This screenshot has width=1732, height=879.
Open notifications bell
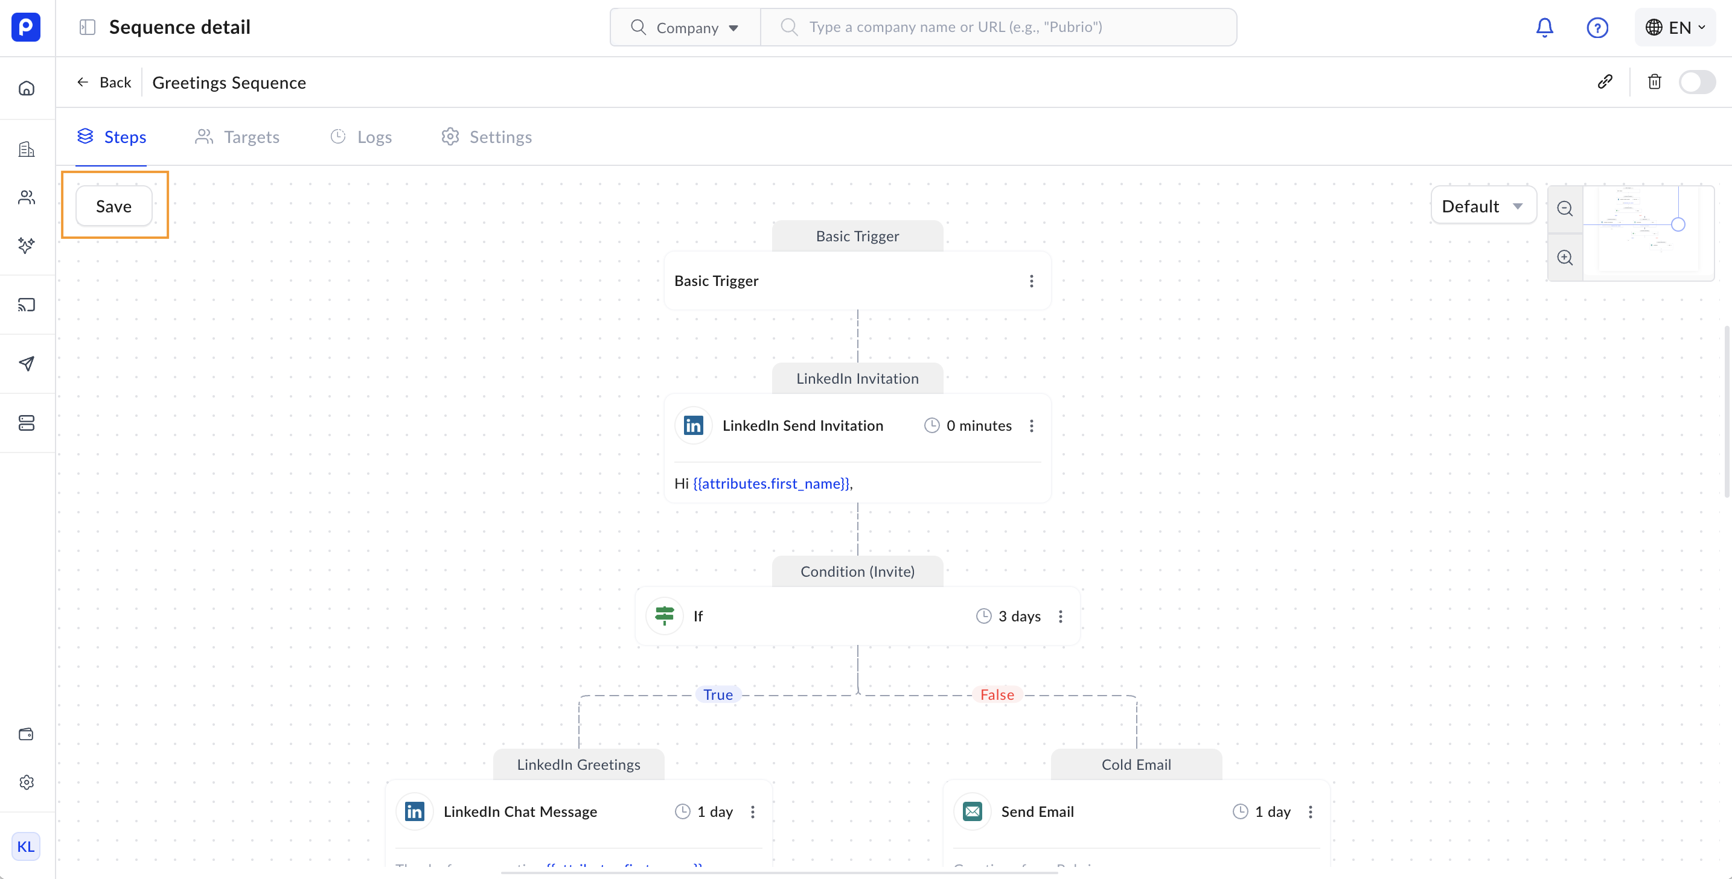click(x=1544, y=28)
